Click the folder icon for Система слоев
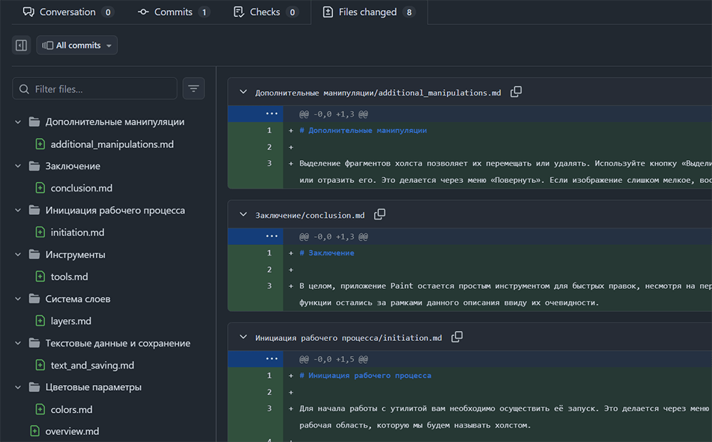 (34, 299)
